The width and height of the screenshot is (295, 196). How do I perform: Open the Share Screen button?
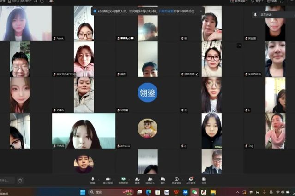click(x=123, y=180)
